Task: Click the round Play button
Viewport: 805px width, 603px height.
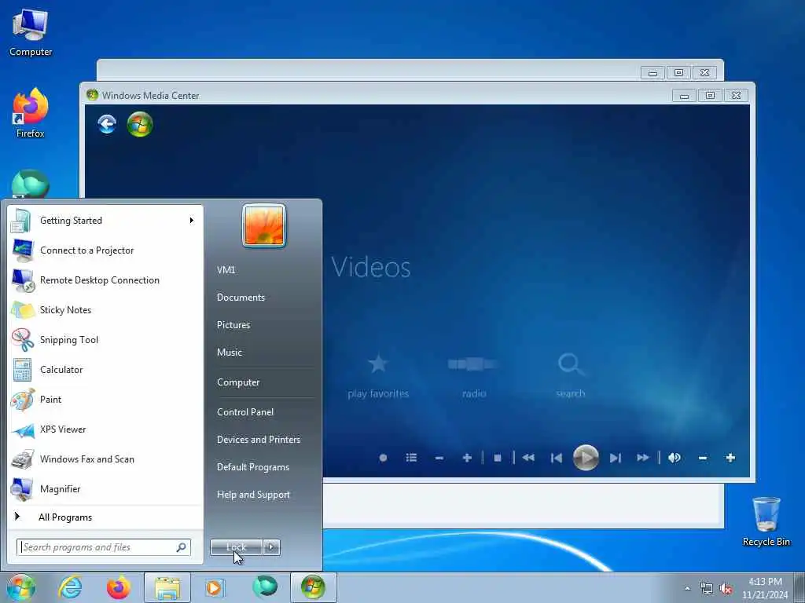Action: tap(586, 458)
